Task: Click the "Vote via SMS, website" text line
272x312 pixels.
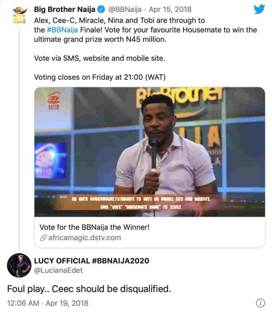Action: pyautogui.click(x=99, y=58)
